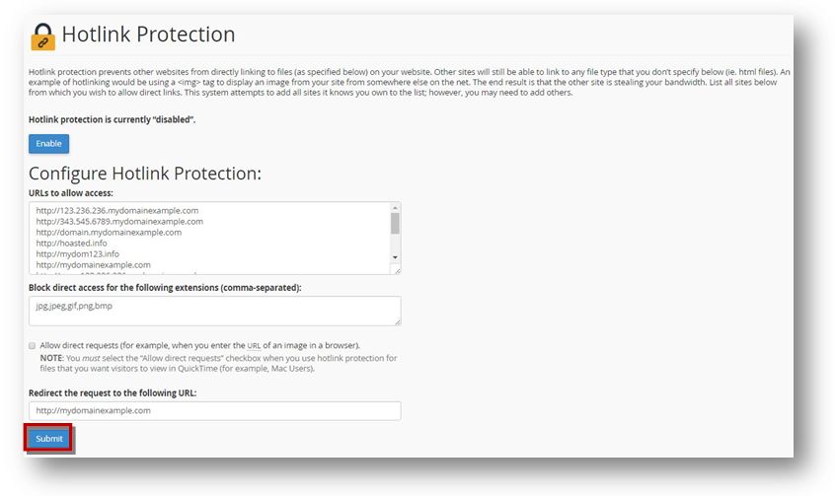
Task: Click the resize grip of extensions box
Action: pyautogui.click(x=397, y=321)
